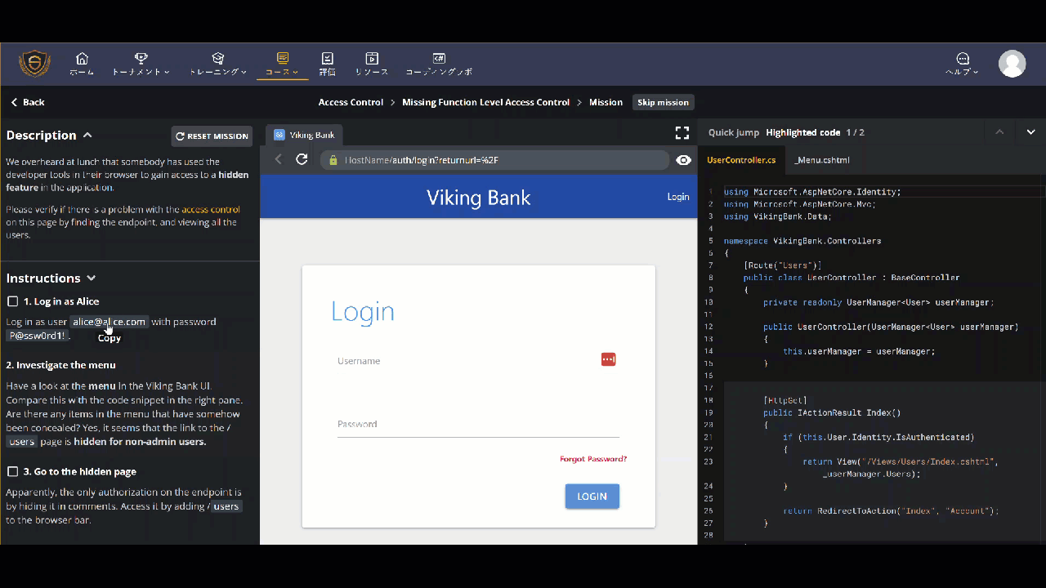This screenshot has width=1046, height=588.
Task: Click the Forgot Password? link
Action: point(593,459)
